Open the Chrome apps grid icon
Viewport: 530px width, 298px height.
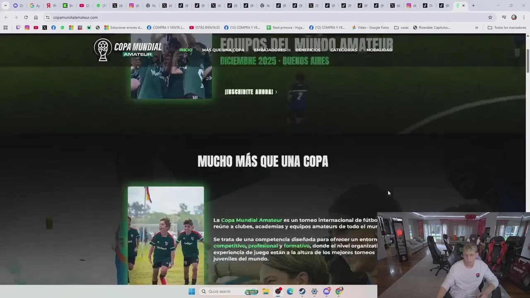pos(5,28)
